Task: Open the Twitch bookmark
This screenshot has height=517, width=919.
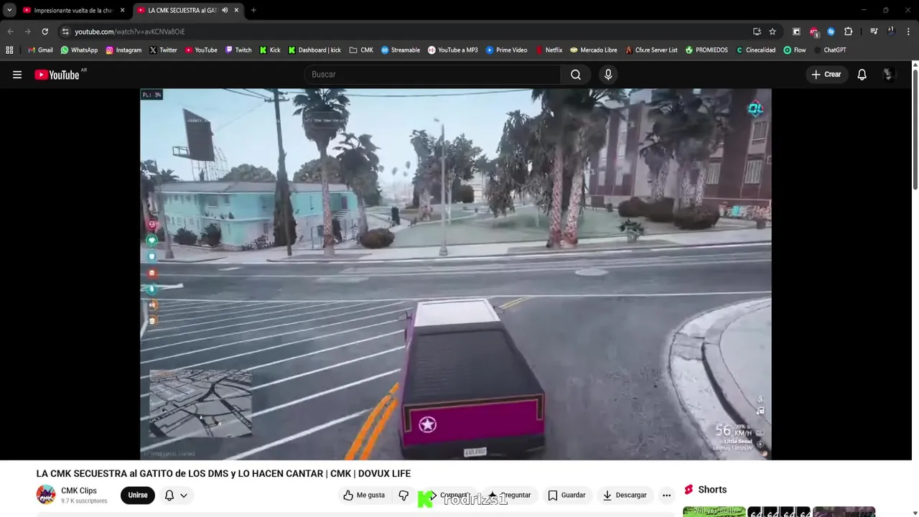Action: (238, 50)
